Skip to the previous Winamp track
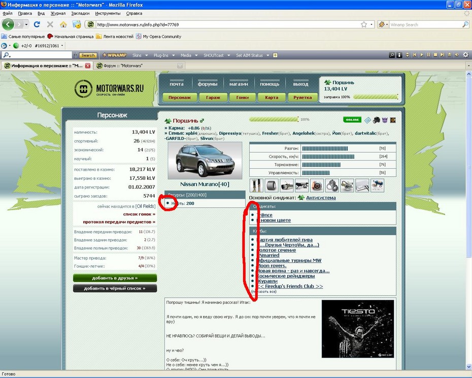This screenshot has width=472, height=378. [x=415, y=55]
